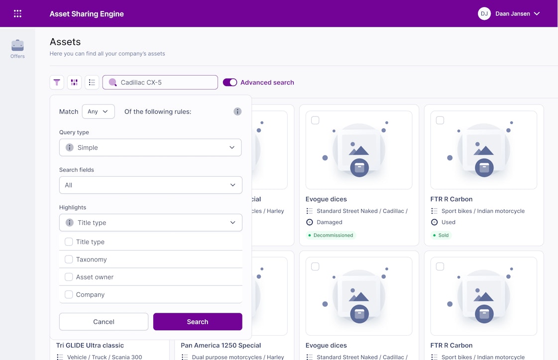Check the Taxonomy highlight option
The image size is (558, 360).
point(69,260)
